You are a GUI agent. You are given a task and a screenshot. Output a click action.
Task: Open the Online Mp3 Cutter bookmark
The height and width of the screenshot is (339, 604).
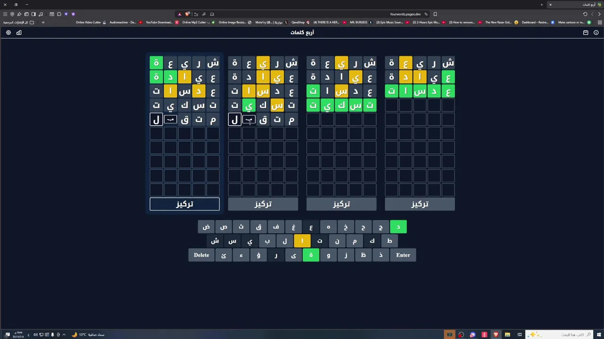198,22
